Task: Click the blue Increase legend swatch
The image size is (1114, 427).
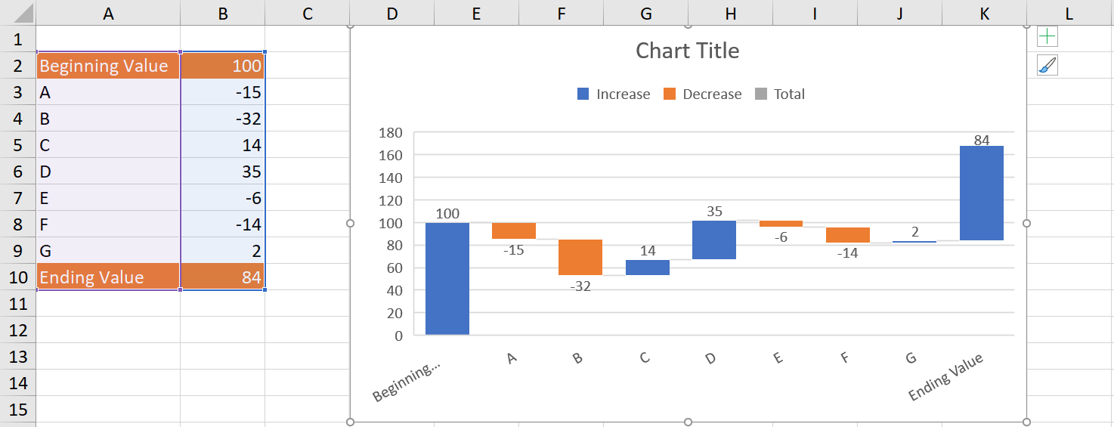Action: coord(583,94)
